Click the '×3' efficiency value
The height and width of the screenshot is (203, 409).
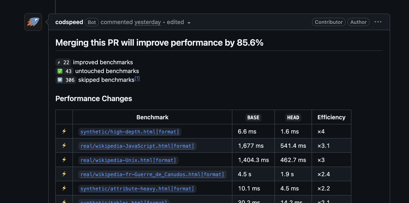pyautogui.click(x=321, y=160)
